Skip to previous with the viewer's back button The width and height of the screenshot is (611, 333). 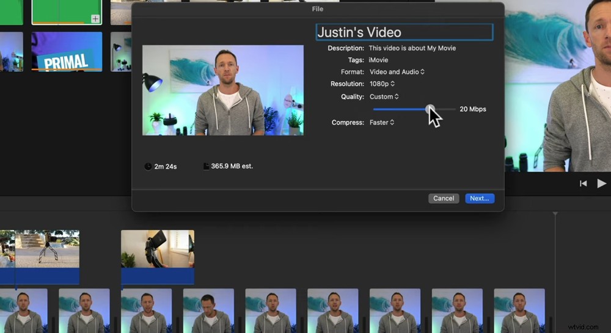(x=584, y=183)
